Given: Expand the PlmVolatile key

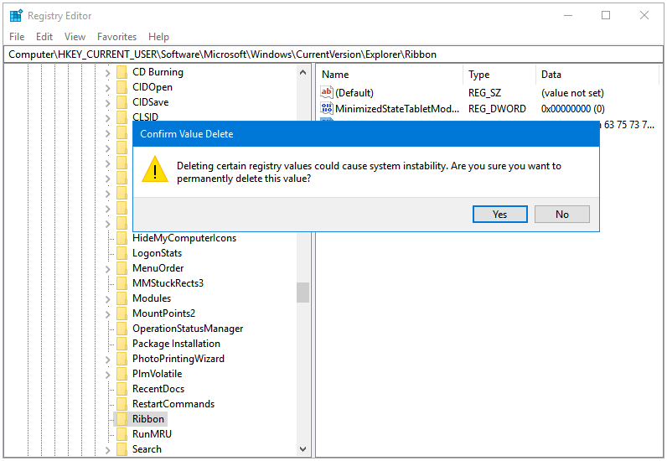Looking at the screenshot, I should pyautogui.click(x=107, y=375).
